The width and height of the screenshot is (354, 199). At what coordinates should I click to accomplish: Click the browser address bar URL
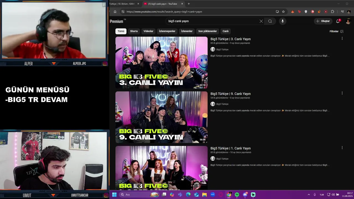[x=164, y=12]
